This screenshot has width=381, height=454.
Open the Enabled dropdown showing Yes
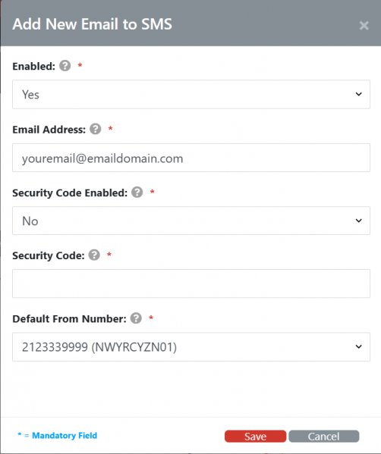191,95
